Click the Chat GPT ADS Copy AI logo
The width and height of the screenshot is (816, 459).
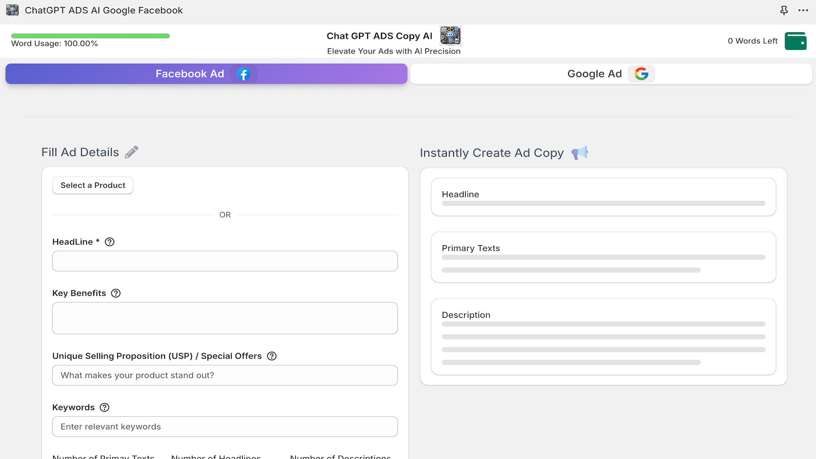[x=450, y=36]
